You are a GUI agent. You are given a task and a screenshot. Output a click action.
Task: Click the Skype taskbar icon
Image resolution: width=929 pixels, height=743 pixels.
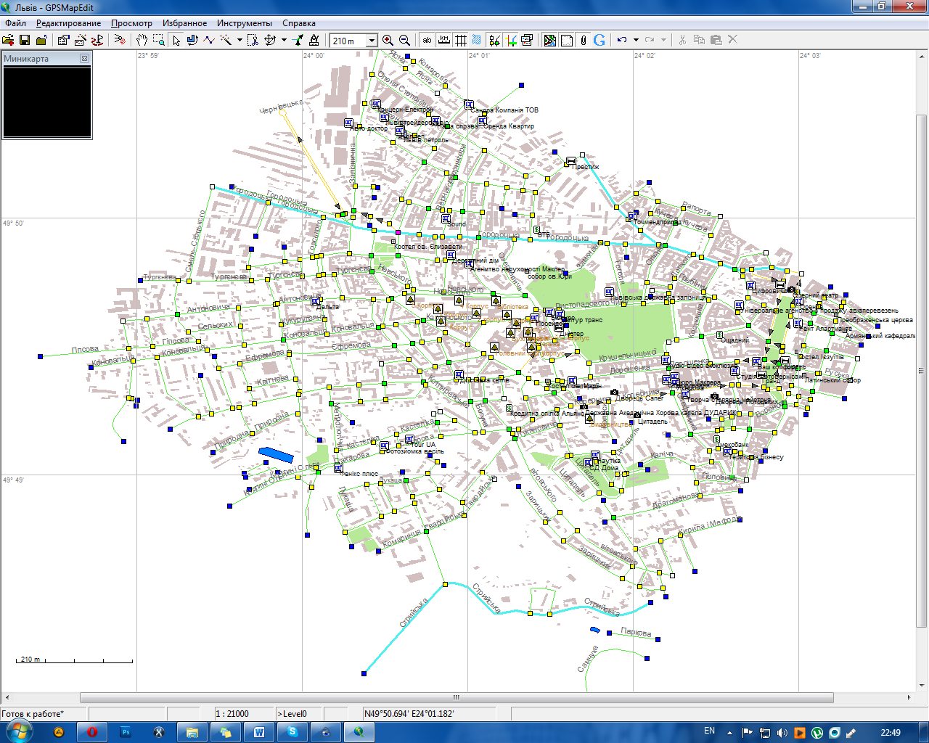292,732
